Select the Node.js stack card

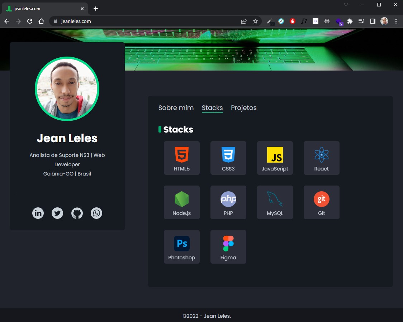point(182,202)
